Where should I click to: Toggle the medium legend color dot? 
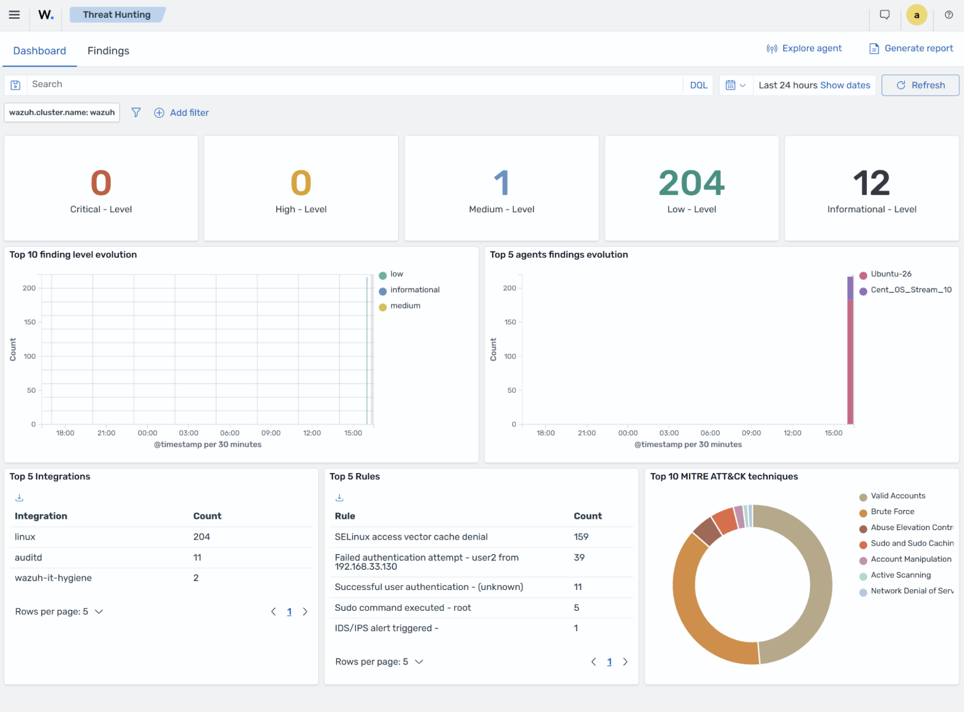point(383,307)
